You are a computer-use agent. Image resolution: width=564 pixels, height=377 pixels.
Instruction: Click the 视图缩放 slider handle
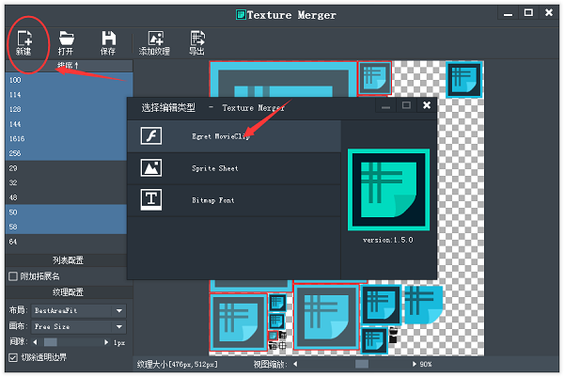tap(362, 364)
